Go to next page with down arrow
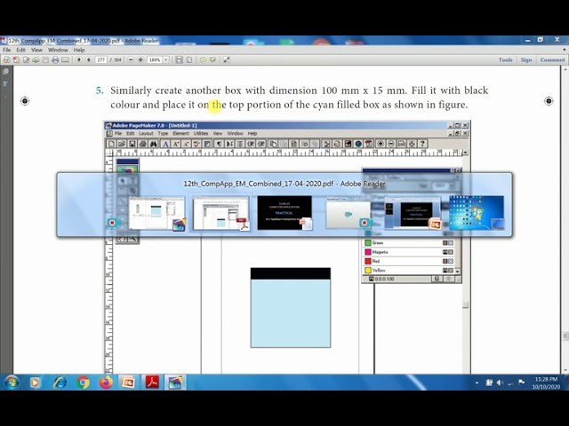 click(89, 59)
